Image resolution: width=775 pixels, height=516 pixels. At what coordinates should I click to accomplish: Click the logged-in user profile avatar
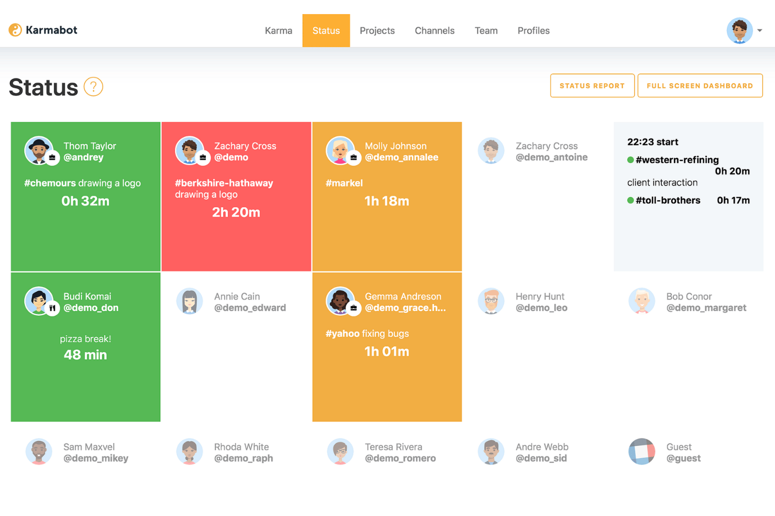tap(739, 30)
